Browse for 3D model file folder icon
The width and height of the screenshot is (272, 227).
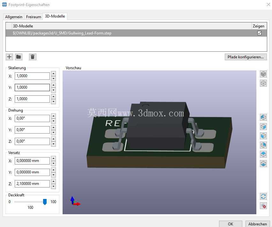pos(19,57)
